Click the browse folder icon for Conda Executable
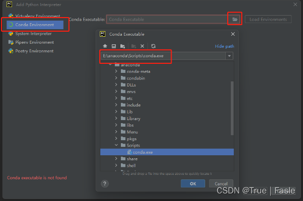 coord(235,20)
